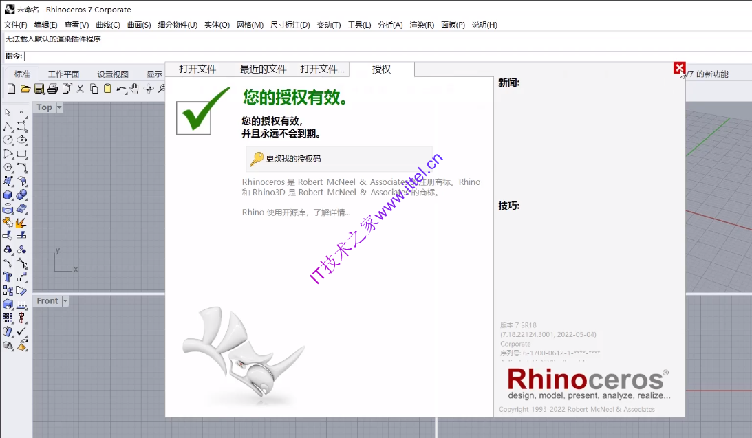Click the rectangular Array grid icon
Image resolution: width=752 pixels, height=438 pixels.
click(8, 318)
